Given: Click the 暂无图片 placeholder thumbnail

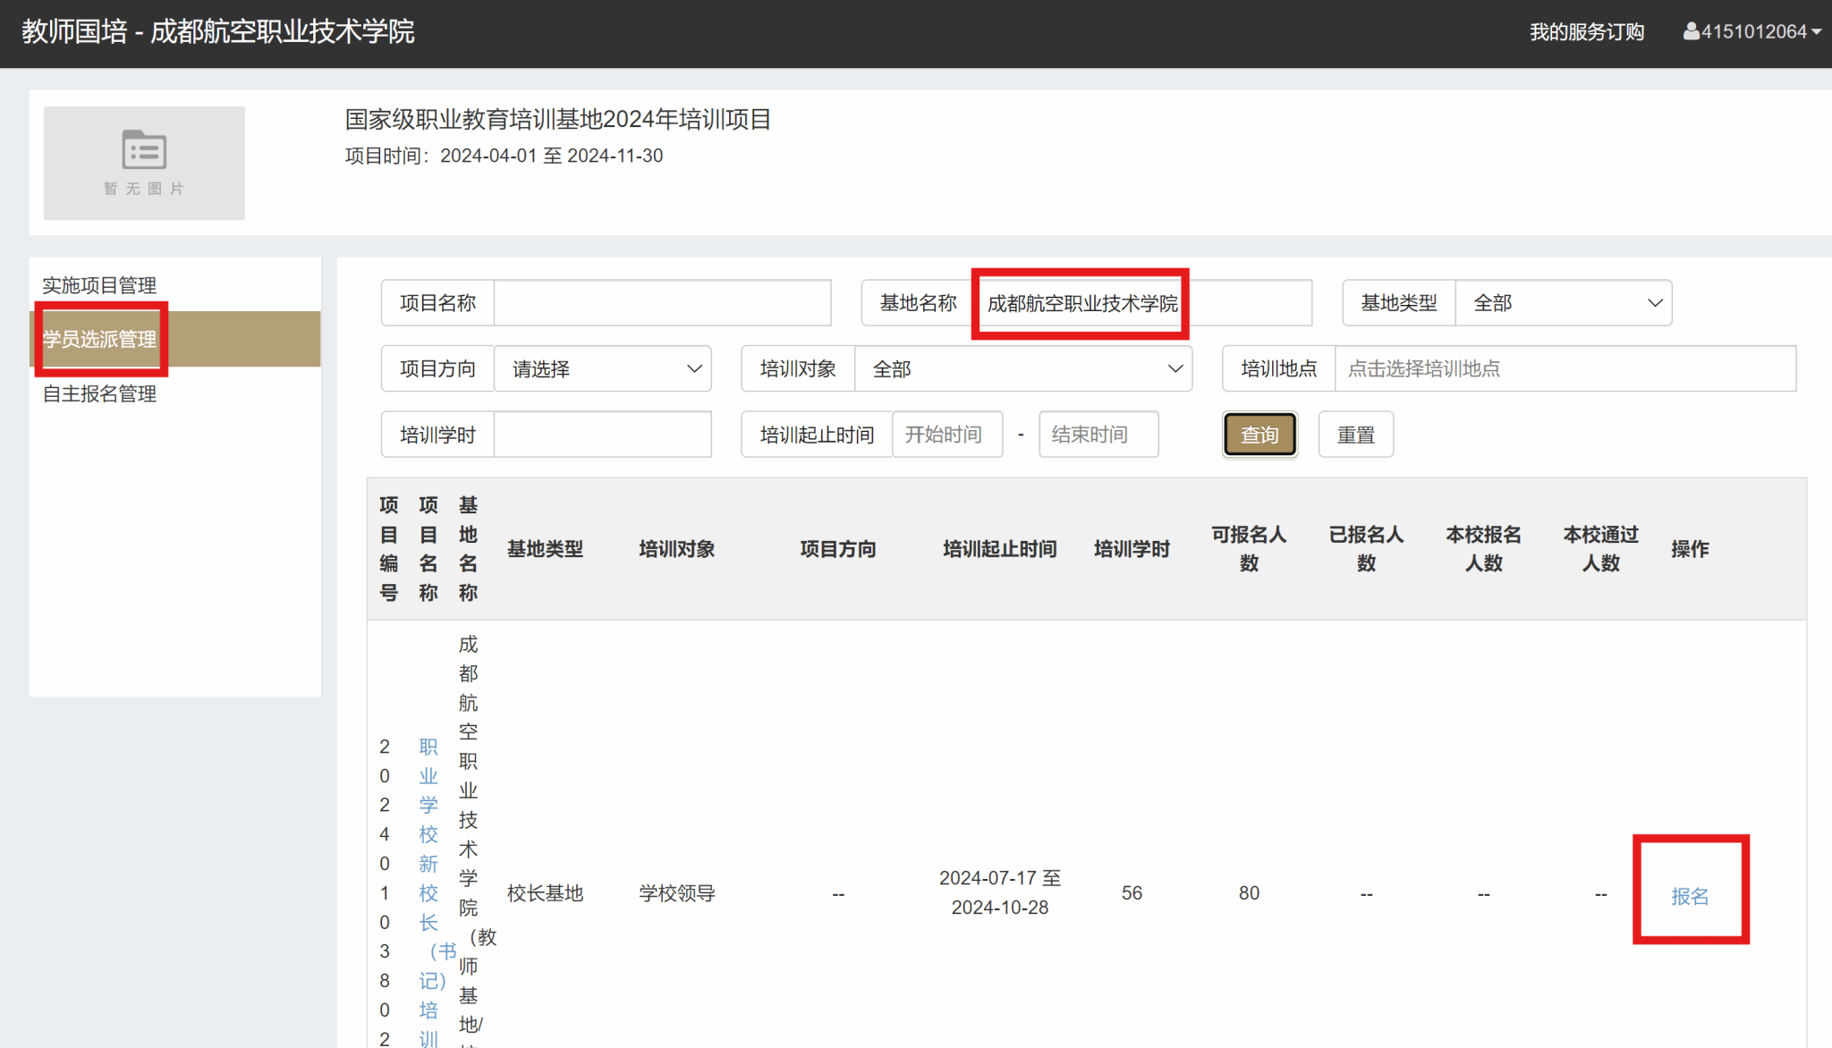Looking at the screenshot, I should pos(144,164).
